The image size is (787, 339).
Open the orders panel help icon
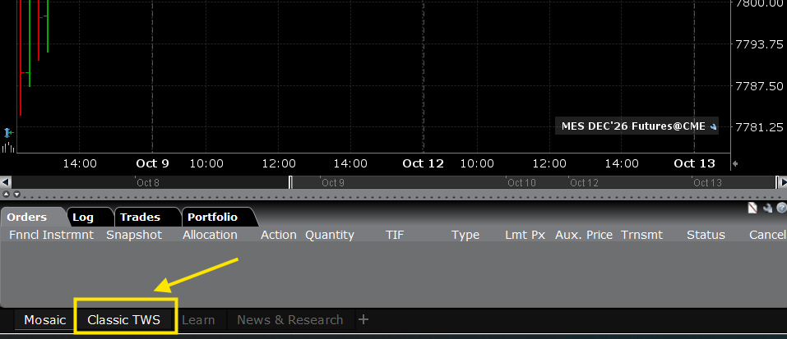(781, 208)
